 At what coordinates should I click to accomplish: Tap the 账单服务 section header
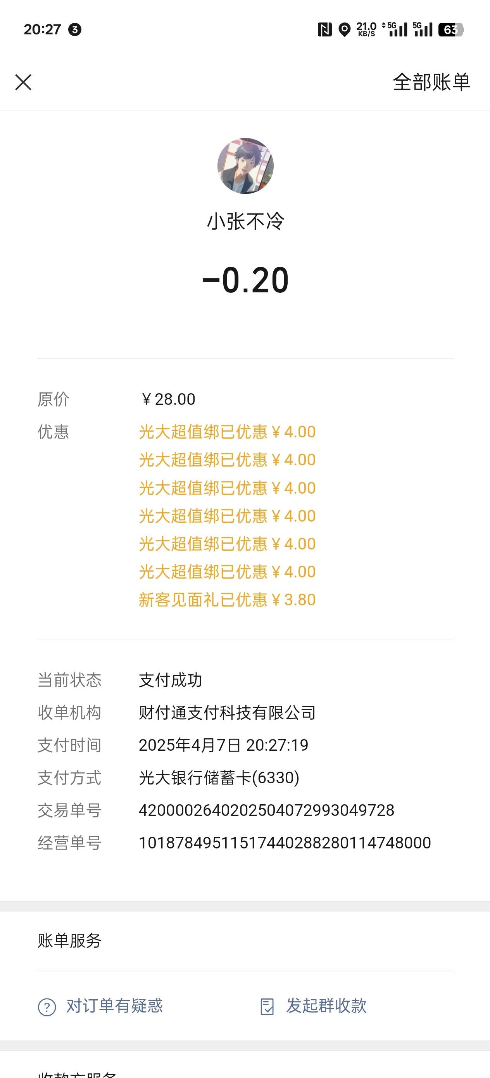69,941
